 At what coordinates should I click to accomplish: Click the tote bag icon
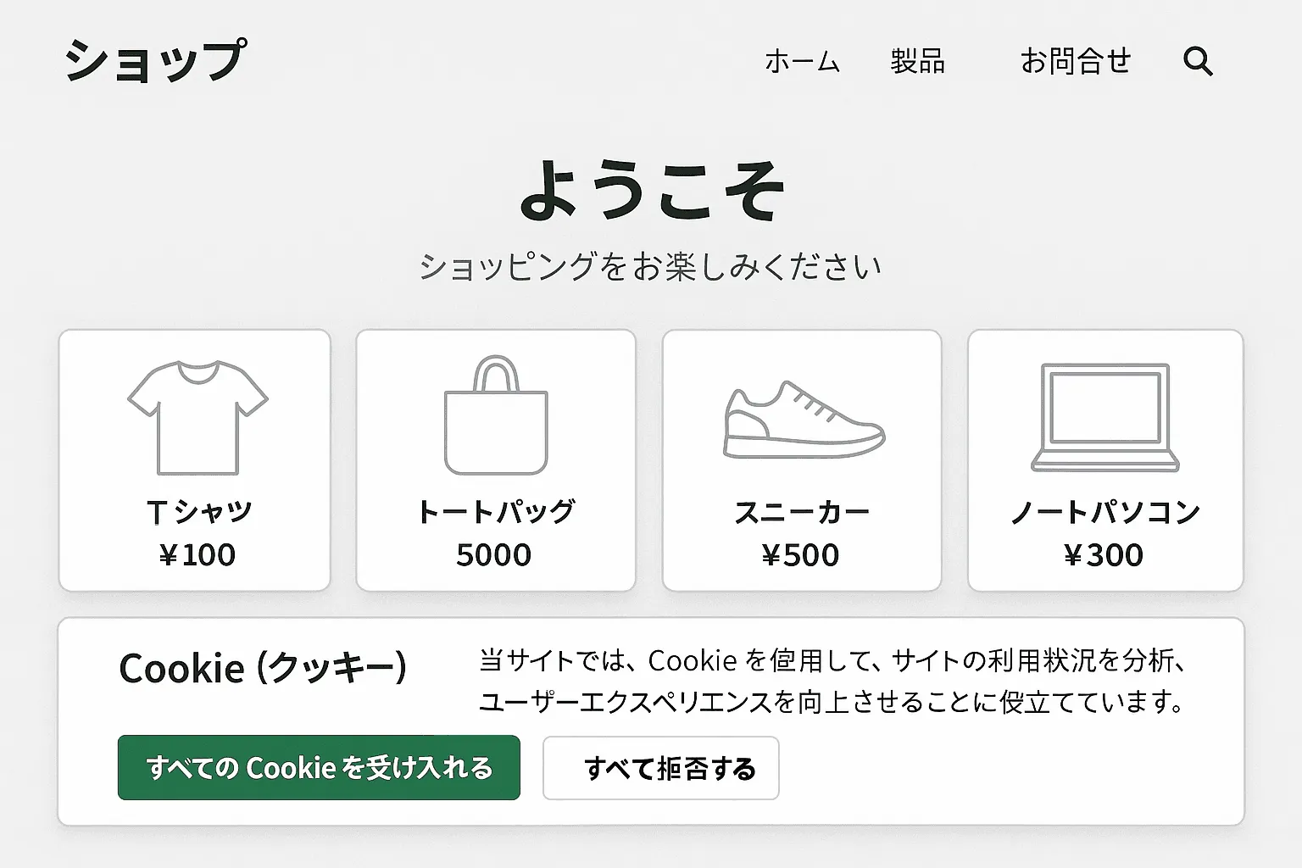(x=496, y=415)
